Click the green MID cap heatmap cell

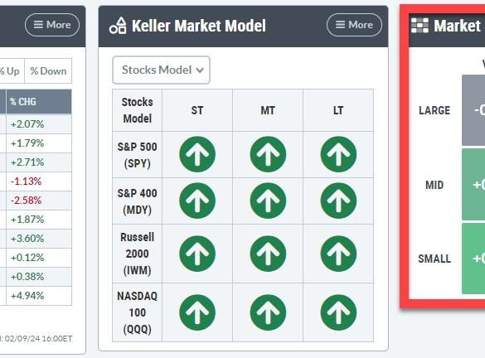473,185
